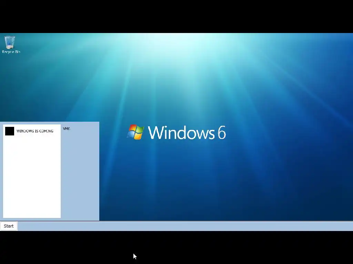This screenshot has height=264, width=353.
Task: Click the Recycle Bin label text
Action: (11, 52)
